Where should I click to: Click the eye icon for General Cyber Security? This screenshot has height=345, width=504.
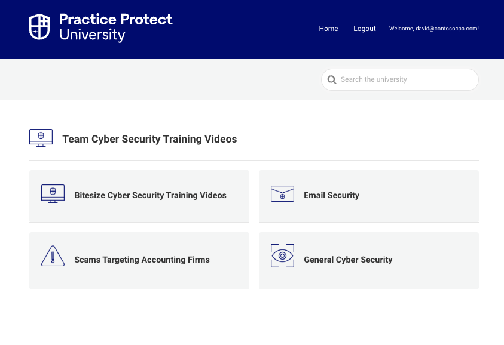point(282,256)
